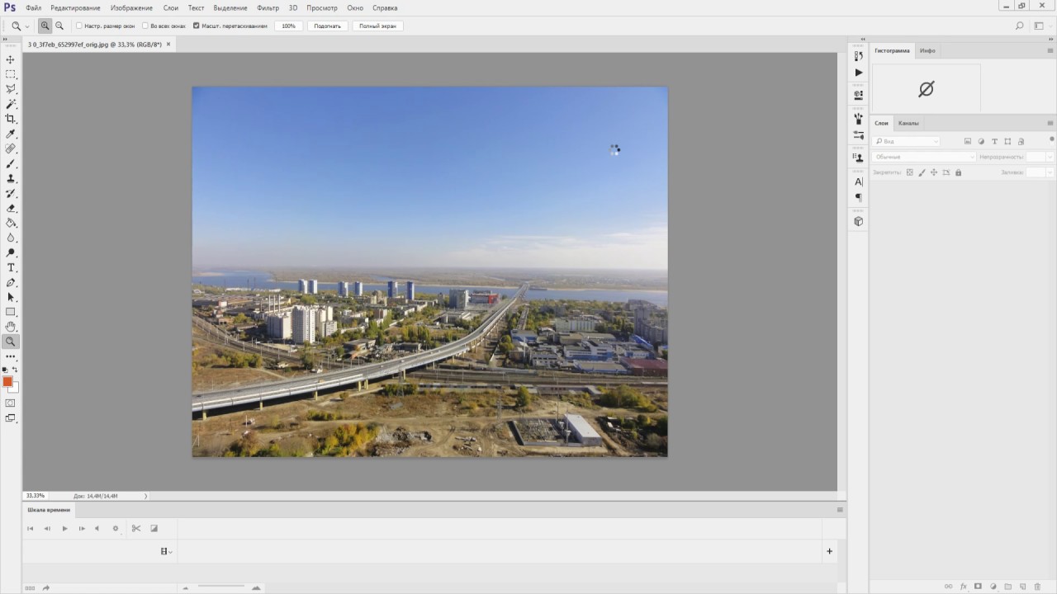Open the 'Редактирование' menu

click(x=75, y=7)
